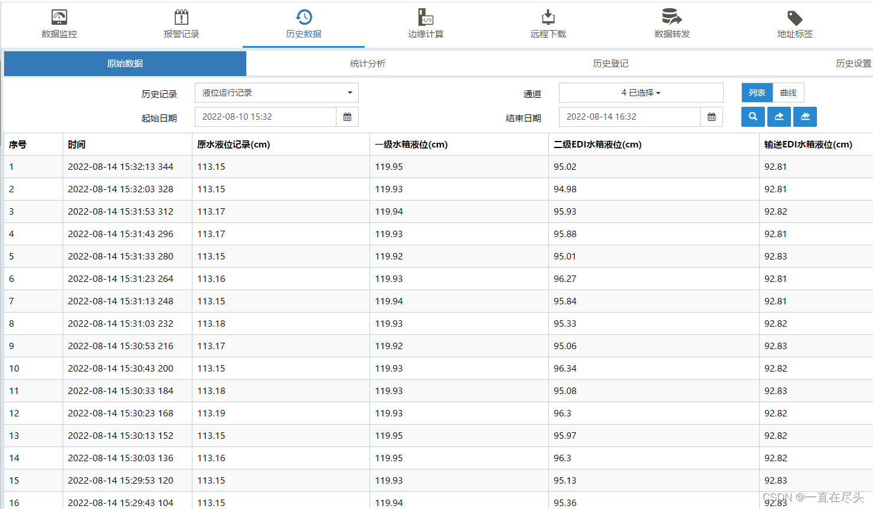This screenshot has width=873, height=509.
Task: Click the 通道 channel label
Action: click(532, 94)
